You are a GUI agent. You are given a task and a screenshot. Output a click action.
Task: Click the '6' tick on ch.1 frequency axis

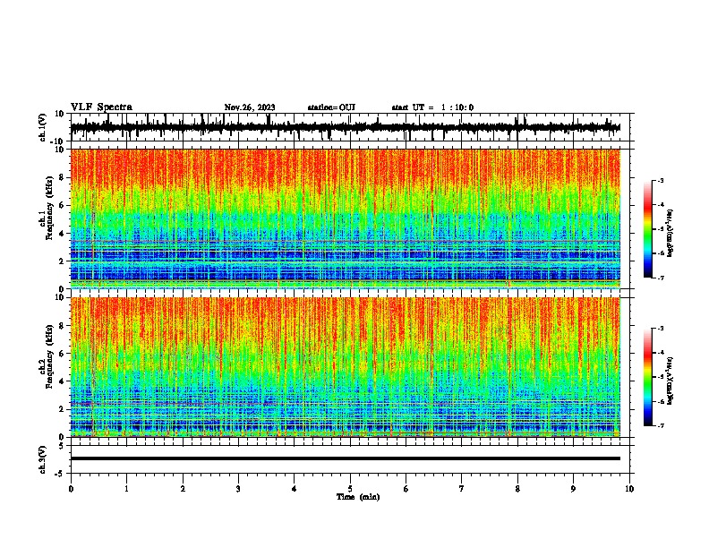tap(62, 205)
